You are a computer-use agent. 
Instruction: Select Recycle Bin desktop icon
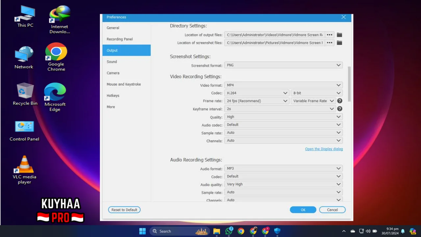[25, 94]
